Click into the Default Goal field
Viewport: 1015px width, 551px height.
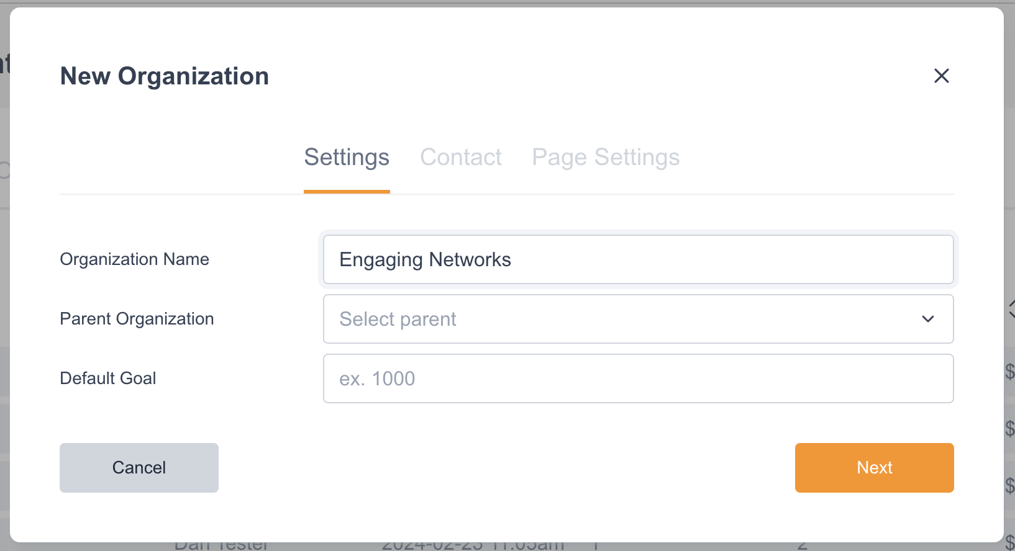pyautogui.click(x=638, y=379)
